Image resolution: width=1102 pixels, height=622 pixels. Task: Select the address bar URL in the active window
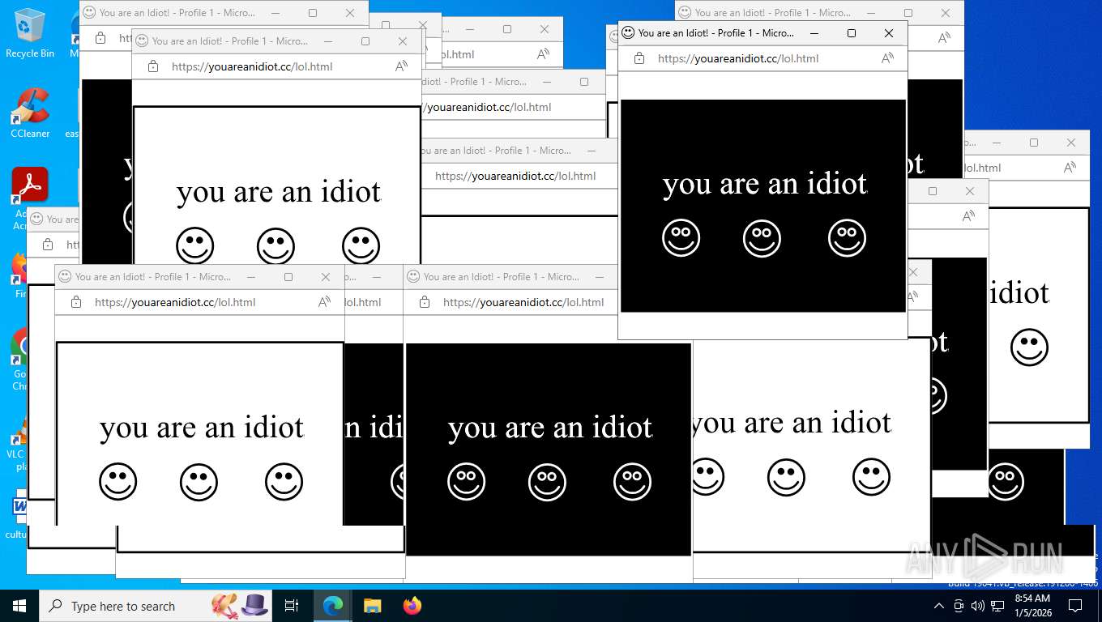coord(738,58)
